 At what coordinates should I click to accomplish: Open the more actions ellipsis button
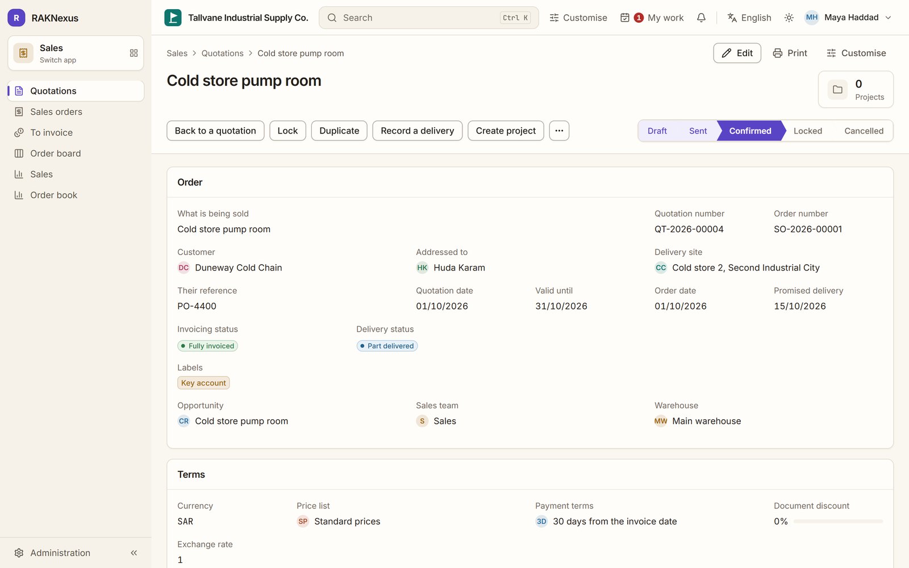pos(559,131)
